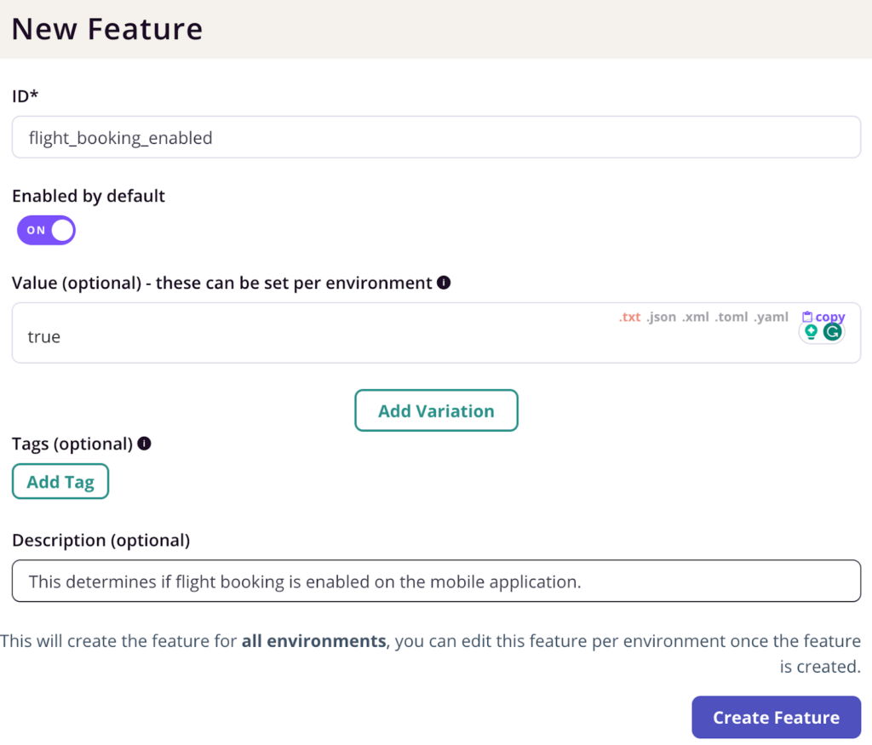This screenshot has height=745, width=872.
Task: Click the Add Variation button
Action: pos(436,410)
